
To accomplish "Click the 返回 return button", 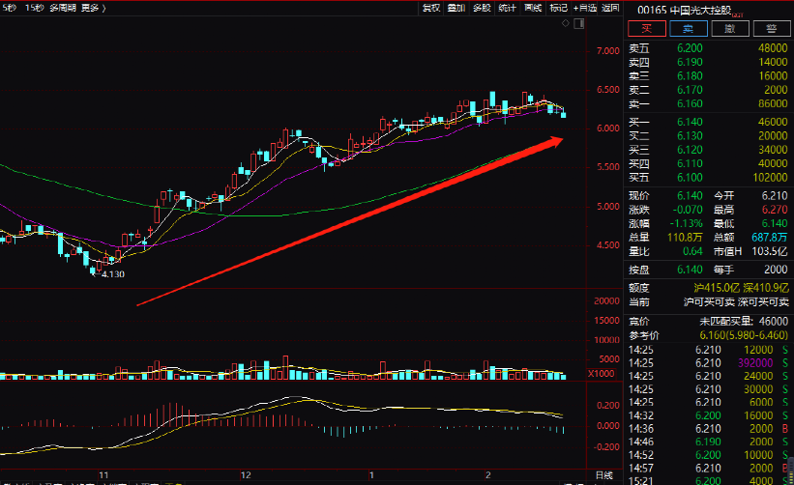I will click(x=610, y=8).
